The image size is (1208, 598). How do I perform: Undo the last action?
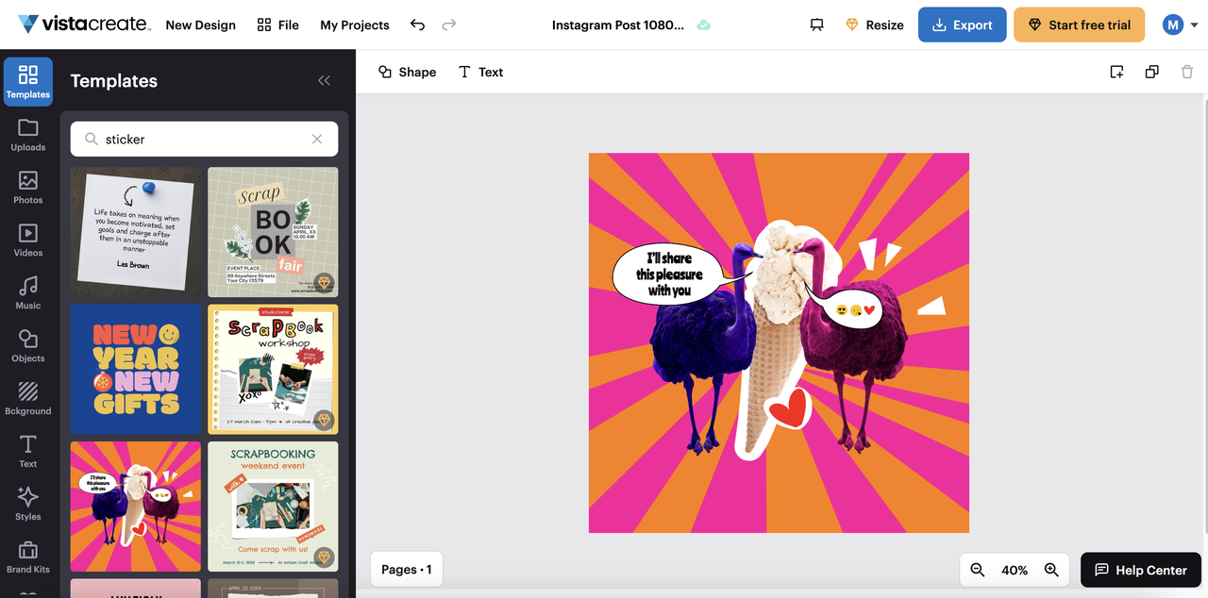(417, 25)
